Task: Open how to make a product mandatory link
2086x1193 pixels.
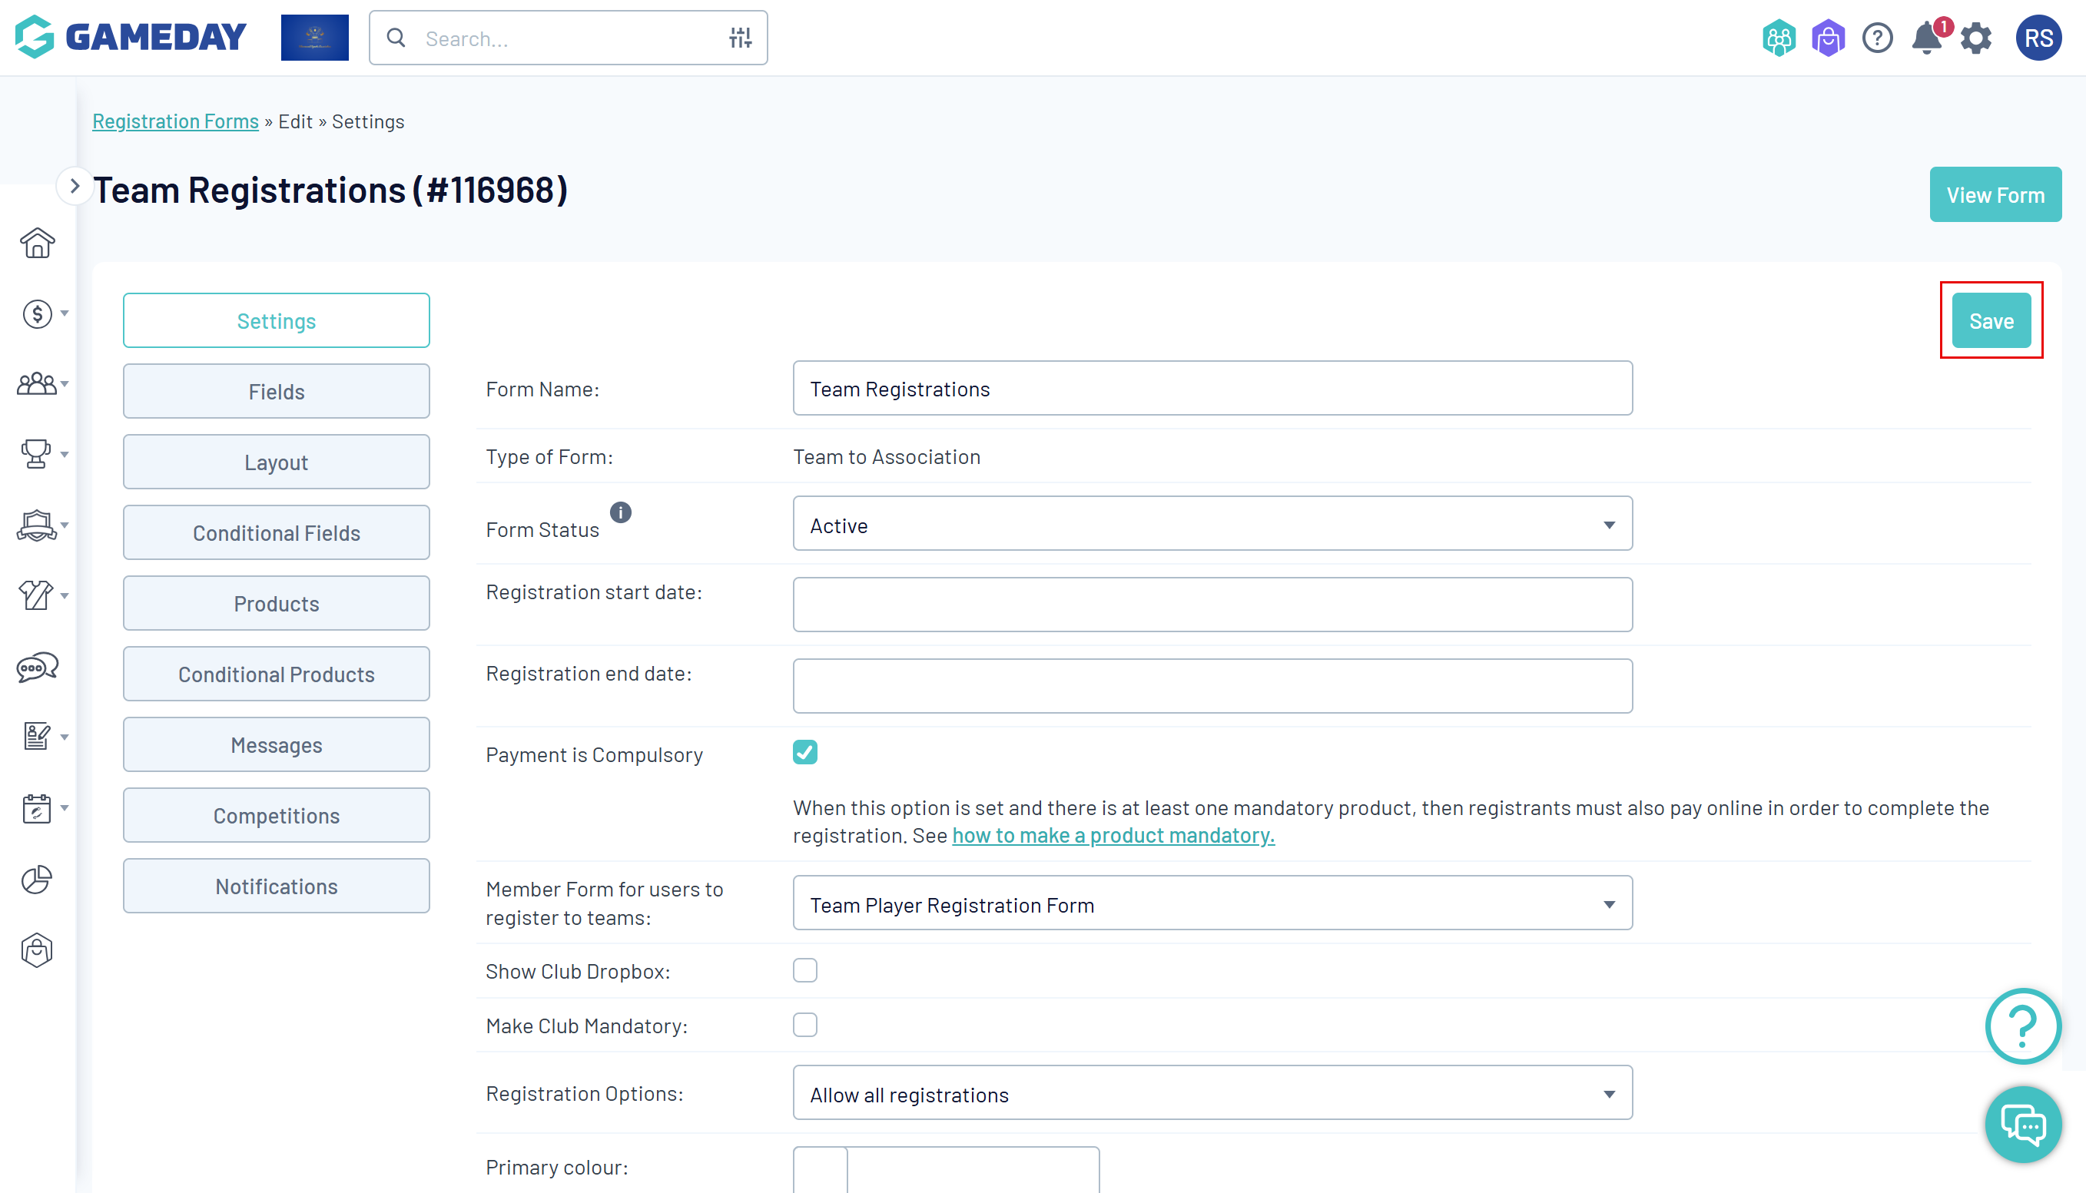Action: (1113, 835)
